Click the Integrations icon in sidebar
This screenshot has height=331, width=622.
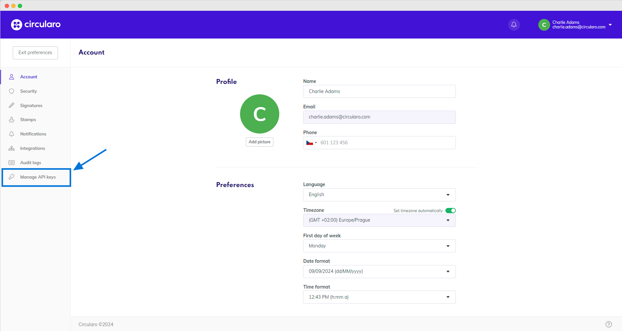click(x=11, y=148)
